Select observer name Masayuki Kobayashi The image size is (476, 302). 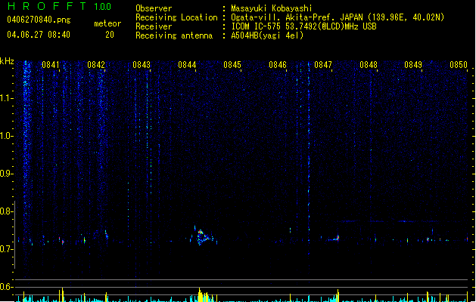(x=272, y=8)
